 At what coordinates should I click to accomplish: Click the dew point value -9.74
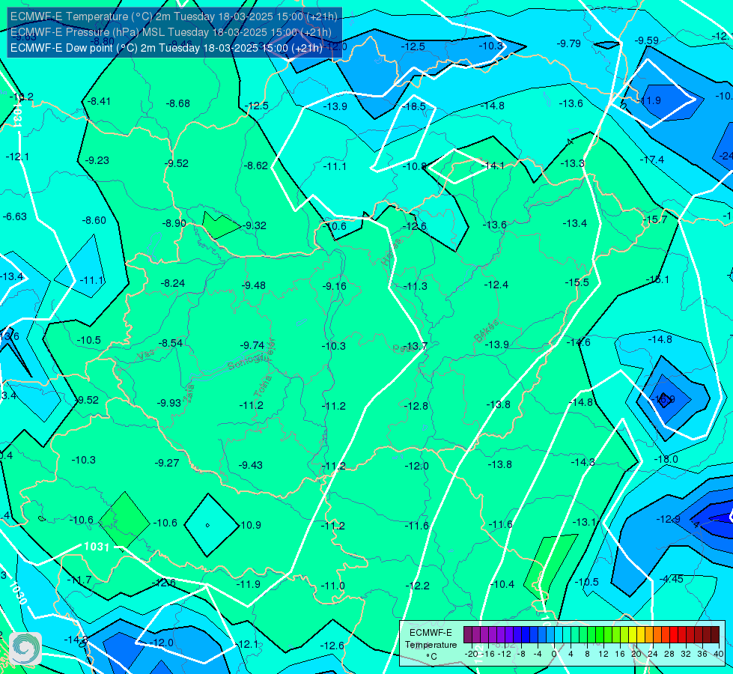pos(252,345)
